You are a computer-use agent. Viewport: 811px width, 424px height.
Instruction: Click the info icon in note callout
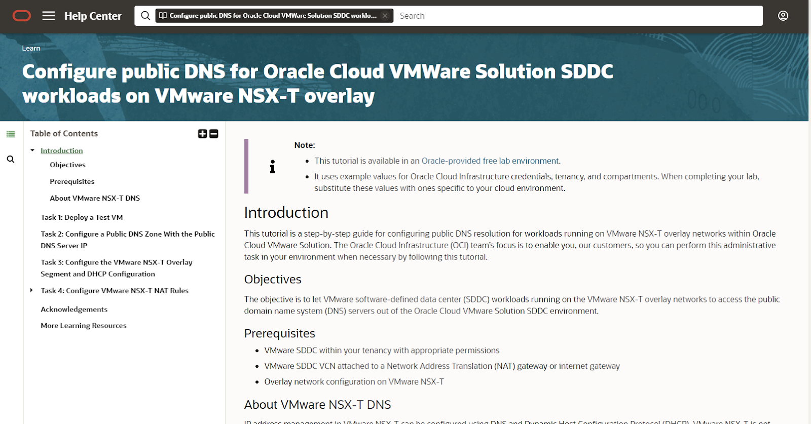(273, 167)
